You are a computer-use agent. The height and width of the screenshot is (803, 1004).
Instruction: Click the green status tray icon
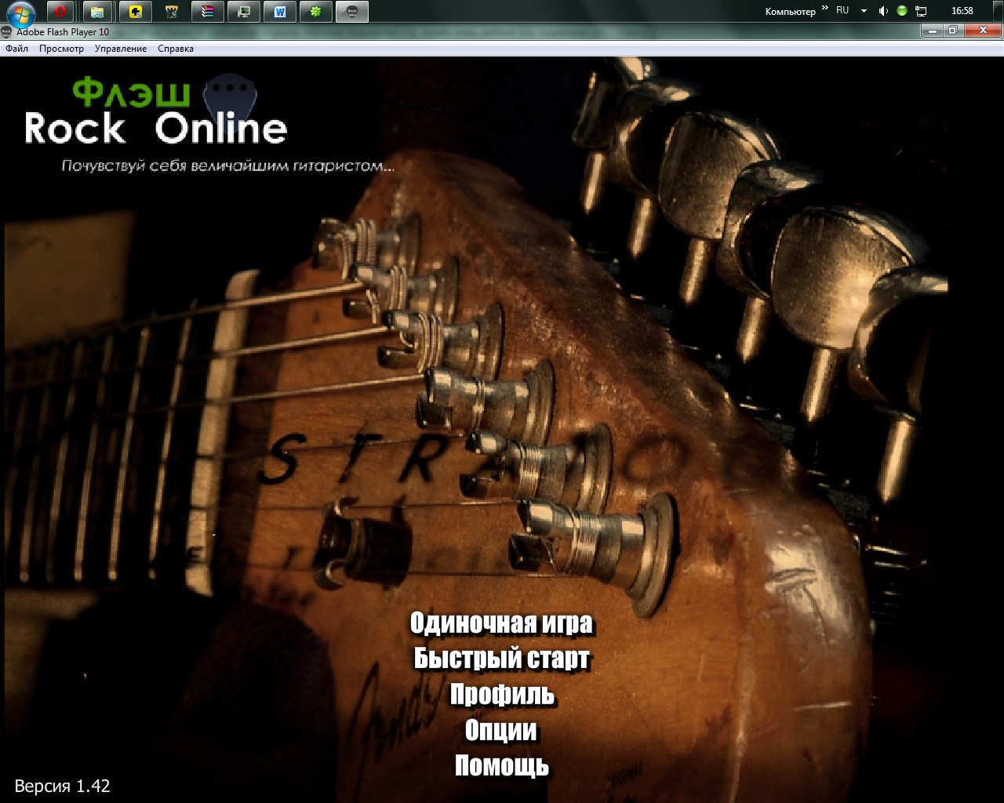902,11
